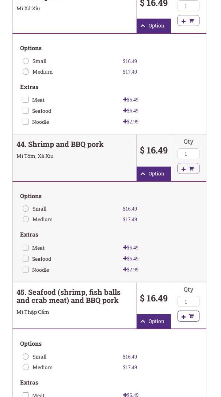Check Seafood extra under Shrimp and BBQ pork

[26, 259]
